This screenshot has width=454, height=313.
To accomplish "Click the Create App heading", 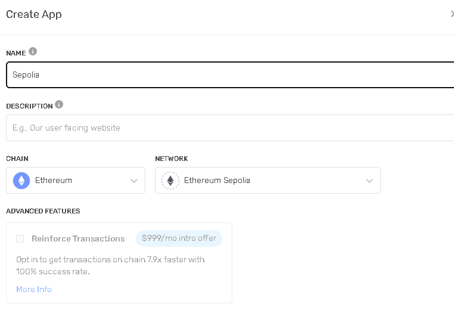I will (x=34, y=14).
